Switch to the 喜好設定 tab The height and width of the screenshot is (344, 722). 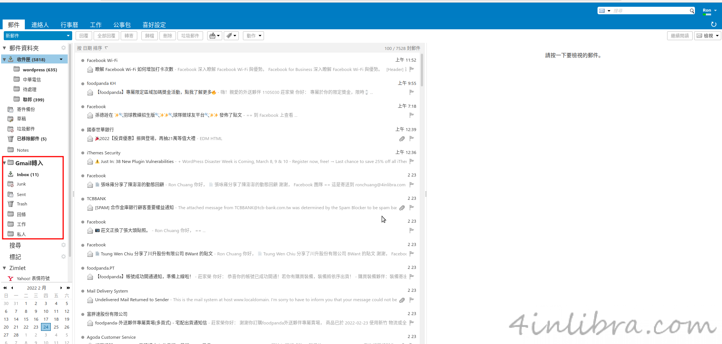[x=154, y=25]
